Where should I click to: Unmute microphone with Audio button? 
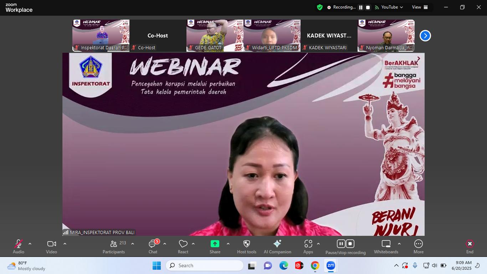pos(19,247)
